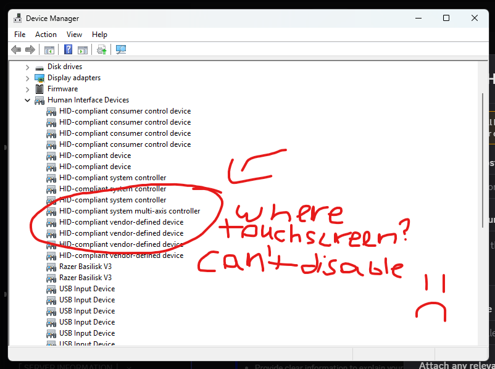Click the Show Action Pane toolbar icon
The image size is (495, 369).
(83, 49)
